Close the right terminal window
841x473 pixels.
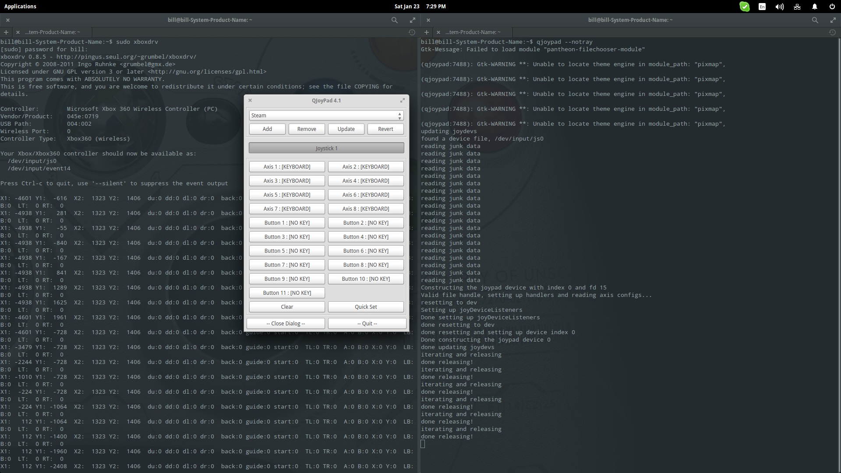[428, 20]
